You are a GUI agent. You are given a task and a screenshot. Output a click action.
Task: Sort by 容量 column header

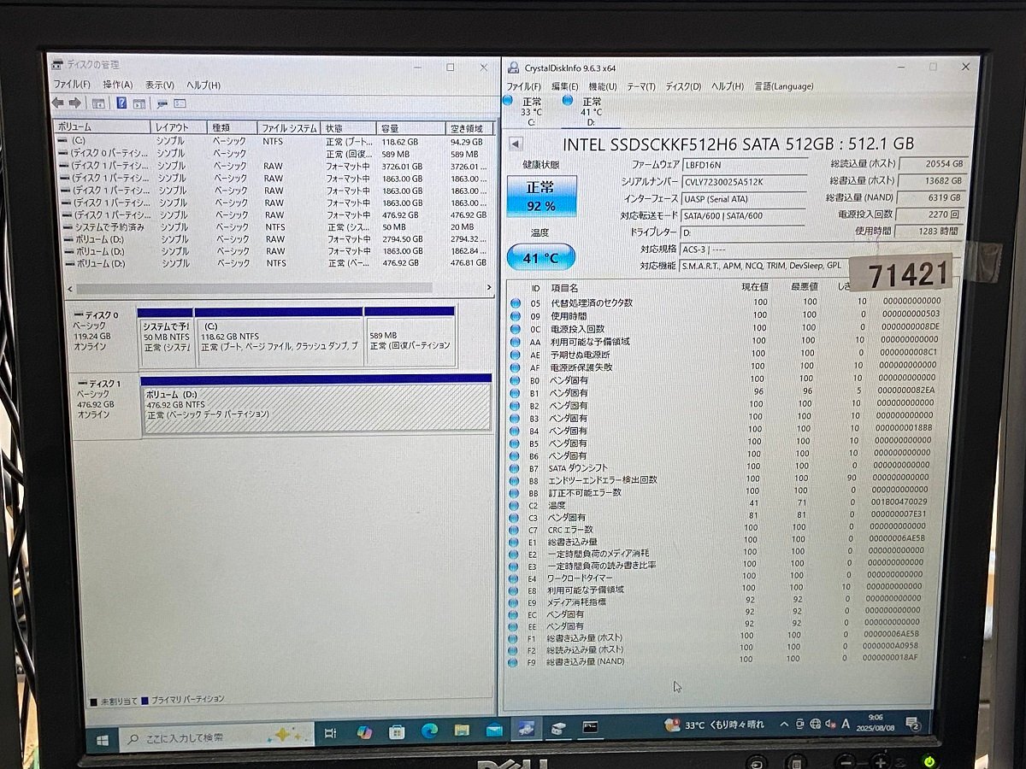pos(411,128)
